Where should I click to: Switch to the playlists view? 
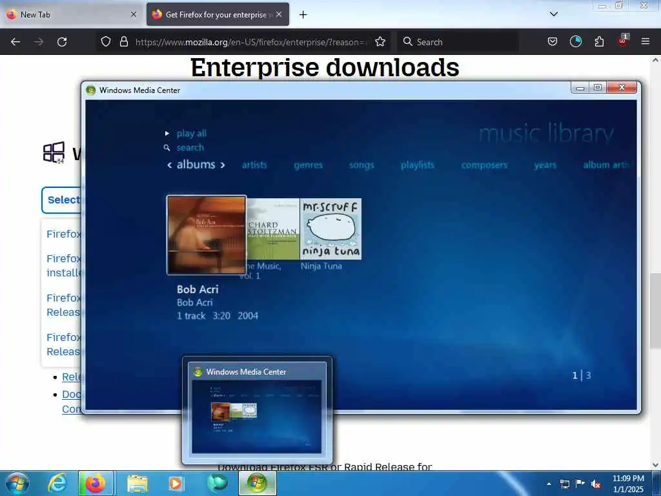pos(418,165)
